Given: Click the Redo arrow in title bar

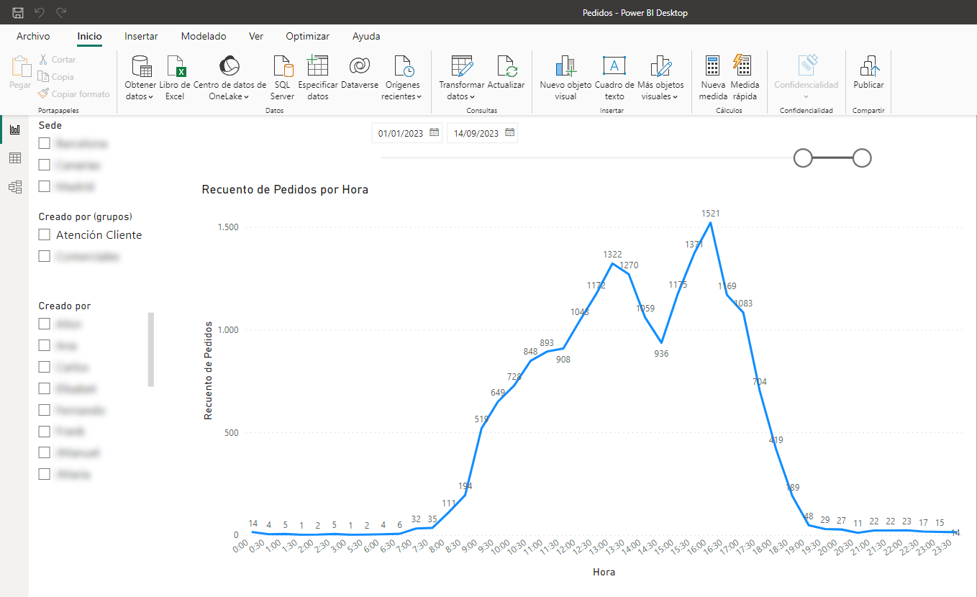Looking at the screenshot, I should point(62,12).
